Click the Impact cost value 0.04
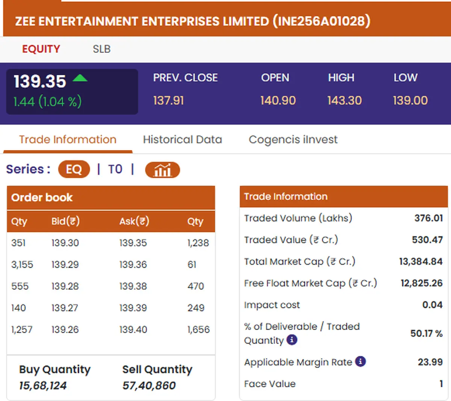451x401 pixels. 433,305
